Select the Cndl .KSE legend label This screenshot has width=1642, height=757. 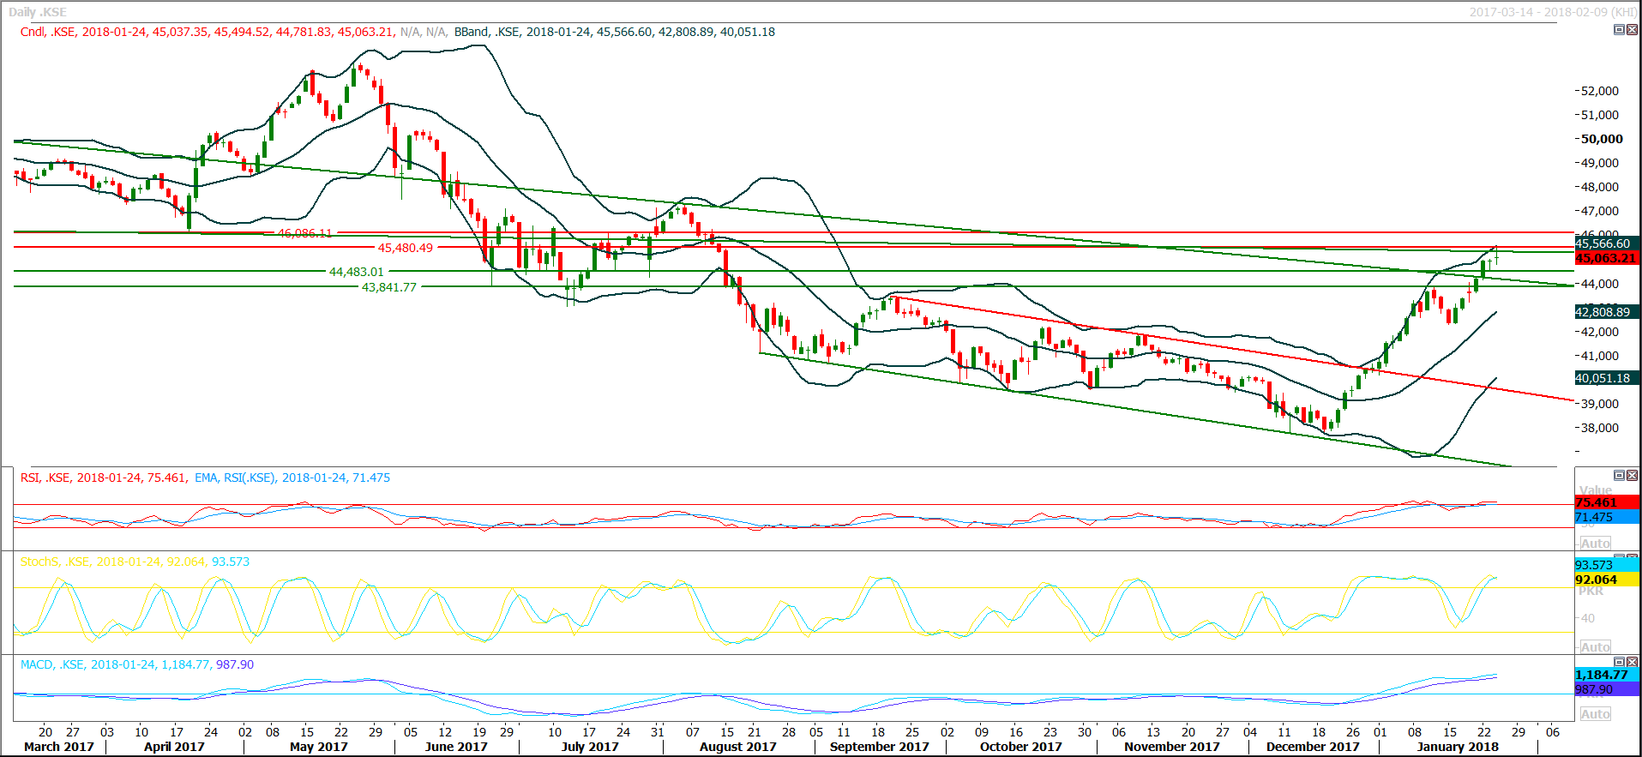coord(48,32)
